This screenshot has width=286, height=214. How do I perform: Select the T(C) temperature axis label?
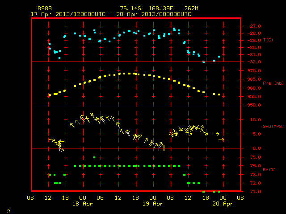coord(268,40)
